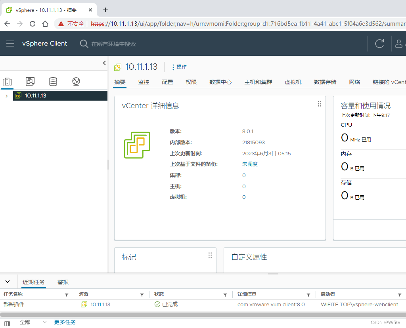Click the browser forward arrow
The width and height of the screenshot is (406, 328).
(x=20, y=24)
